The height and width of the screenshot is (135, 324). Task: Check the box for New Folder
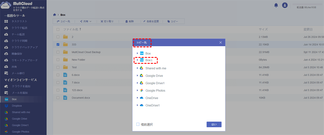[58, 60]
